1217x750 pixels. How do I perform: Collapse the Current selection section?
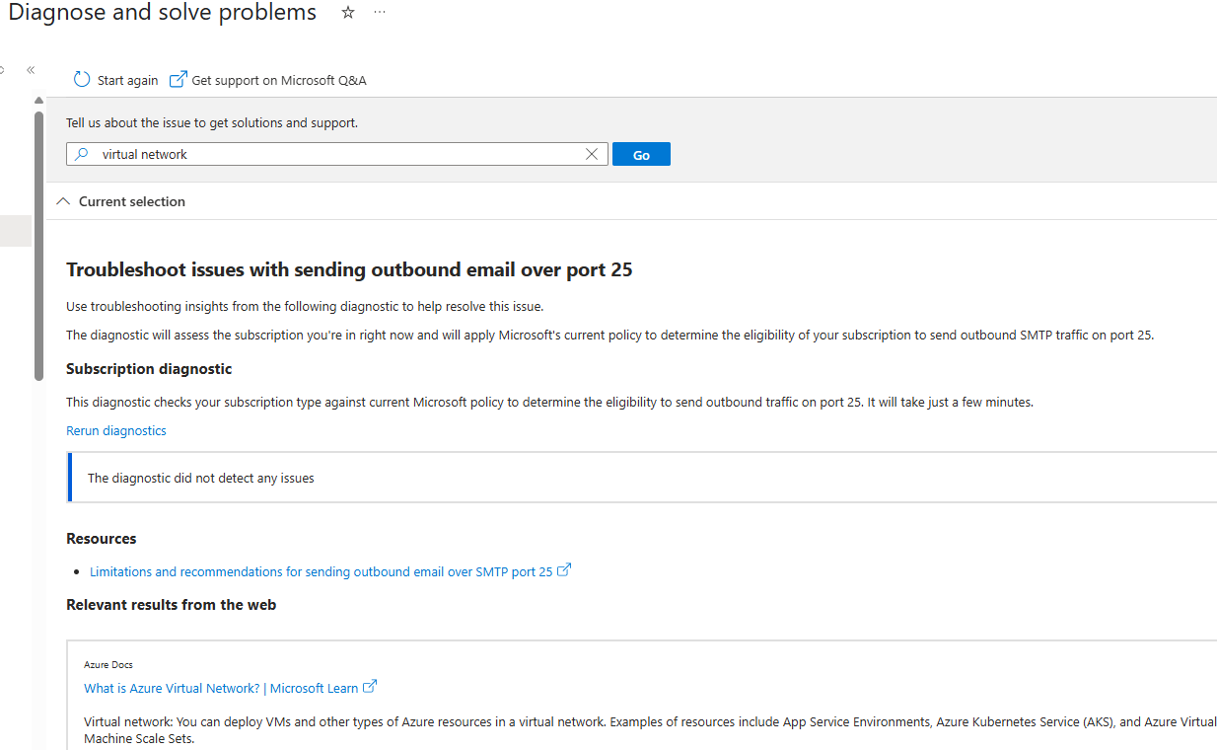(x=64, y=201)
